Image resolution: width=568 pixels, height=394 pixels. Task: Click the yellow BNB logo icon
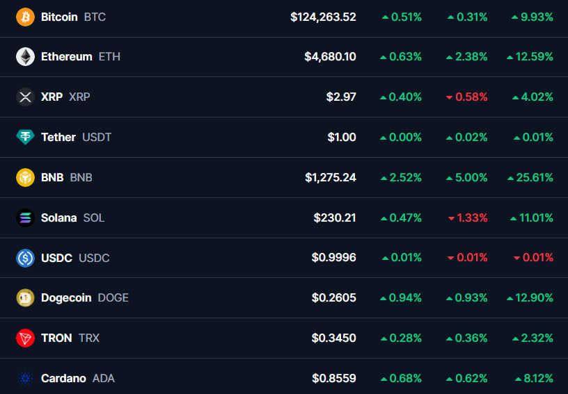(x=25, y=177)
